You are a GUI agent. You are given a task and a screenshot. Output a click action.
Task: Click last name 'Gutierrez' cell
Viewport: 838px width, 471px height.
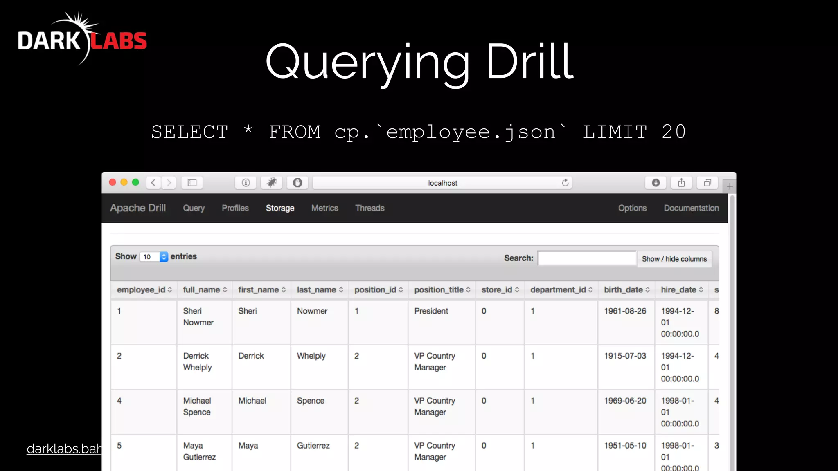click(320, 453)
